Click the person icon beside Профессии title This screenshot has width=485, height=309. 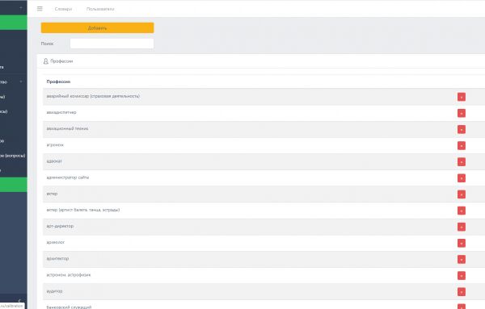pos(46,61)
